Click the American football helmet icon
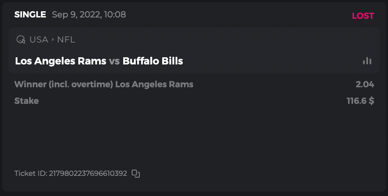Screen dimensions: 388x196 (x=21, y=39)
